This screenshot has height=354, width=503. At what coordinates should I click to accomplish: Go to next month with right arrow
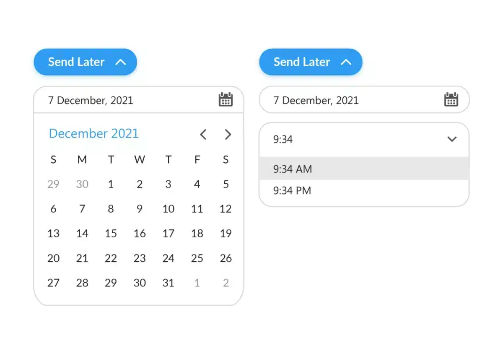click(x=228, y=134)
